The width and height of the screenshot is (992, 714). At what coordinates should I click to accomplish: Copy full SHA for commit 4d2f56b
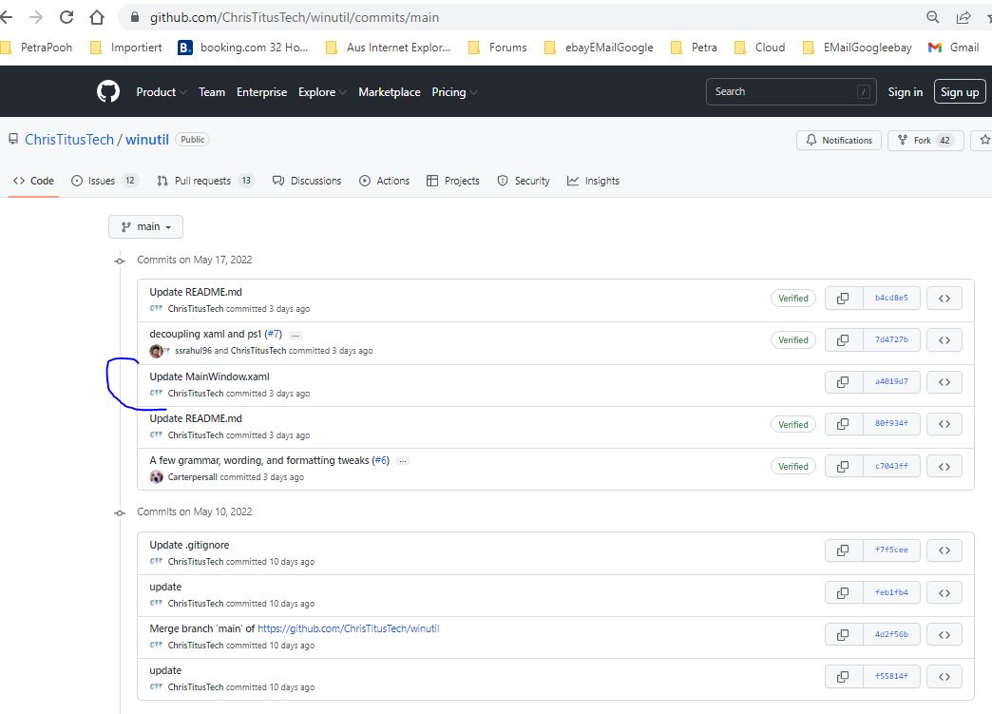point(844,634)
